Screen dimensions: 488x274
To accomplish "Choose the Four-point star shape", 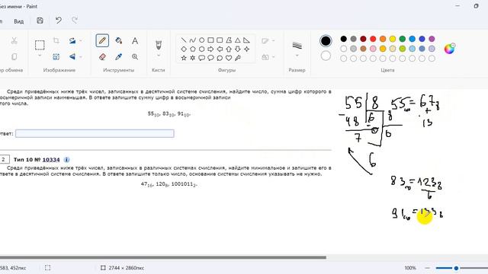I will (x=246, y=49).
